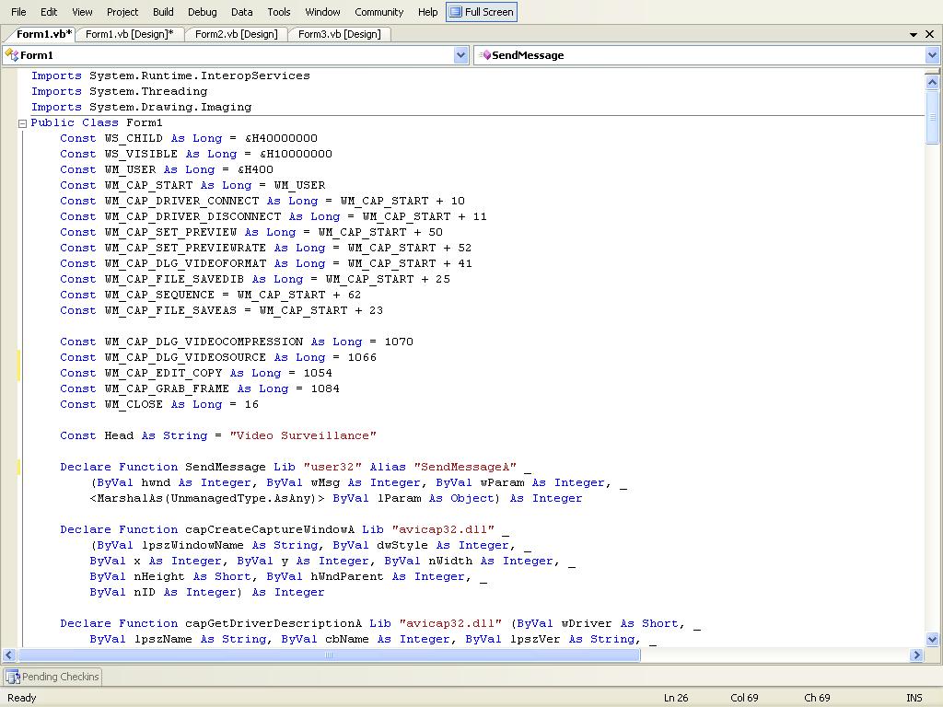Image resolution: width=943 pixels, height=707 pixels.
Task: Switch to the Form1.vb* code tab
Action: (44, 34)
